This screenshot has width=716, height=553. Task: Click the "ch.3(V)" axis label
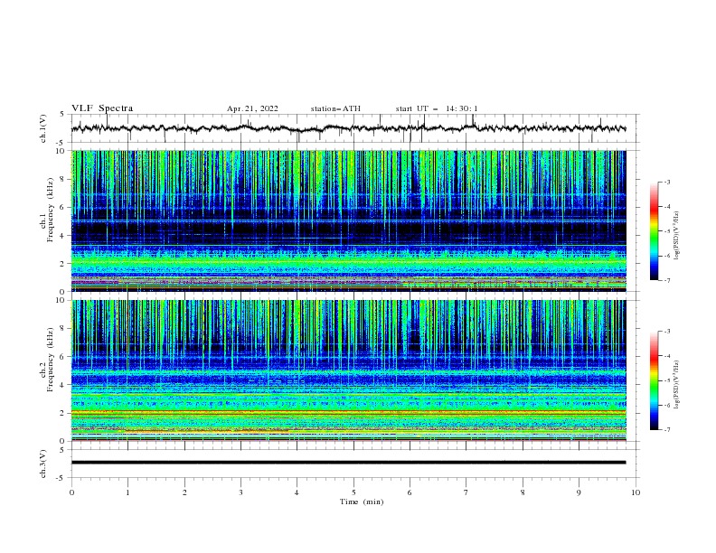click(x=43, y=464)
